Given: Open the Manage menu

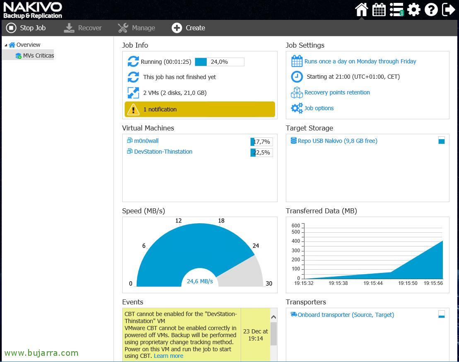Looking at the screenshot, I should (x=136, y=28).
